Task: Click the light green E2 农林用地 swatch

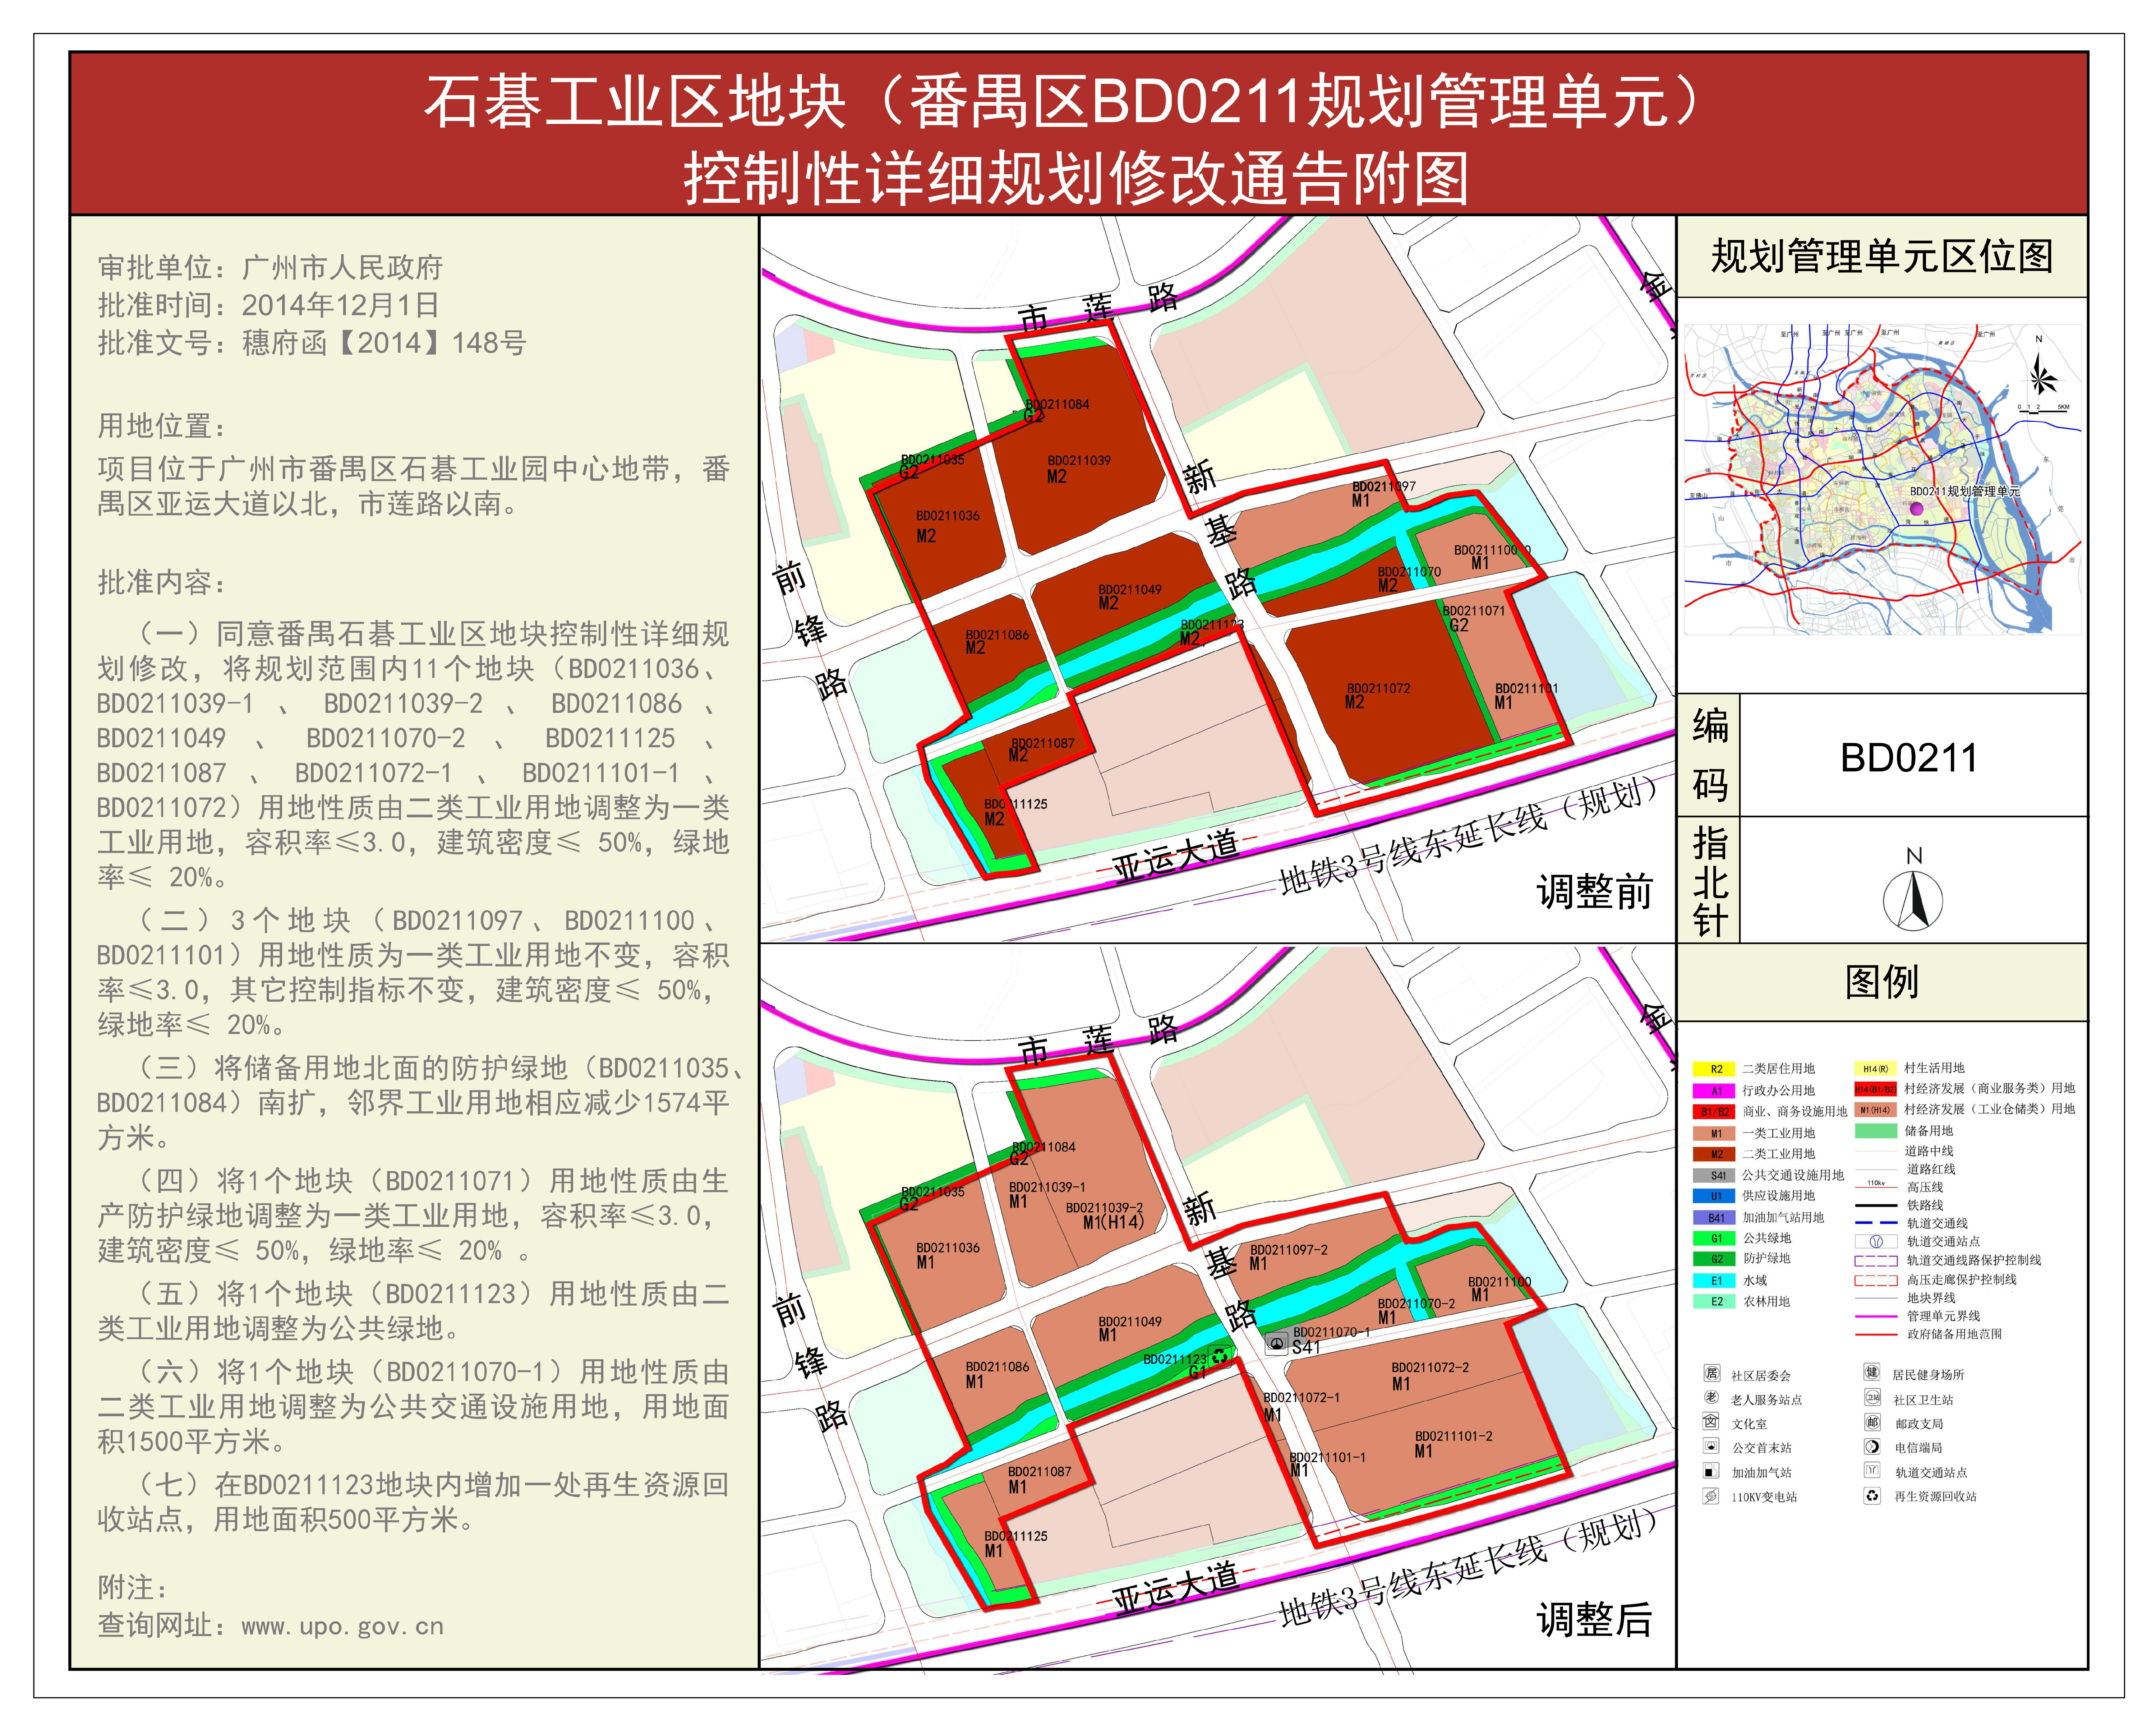Action: [x=1714, y=1301]
